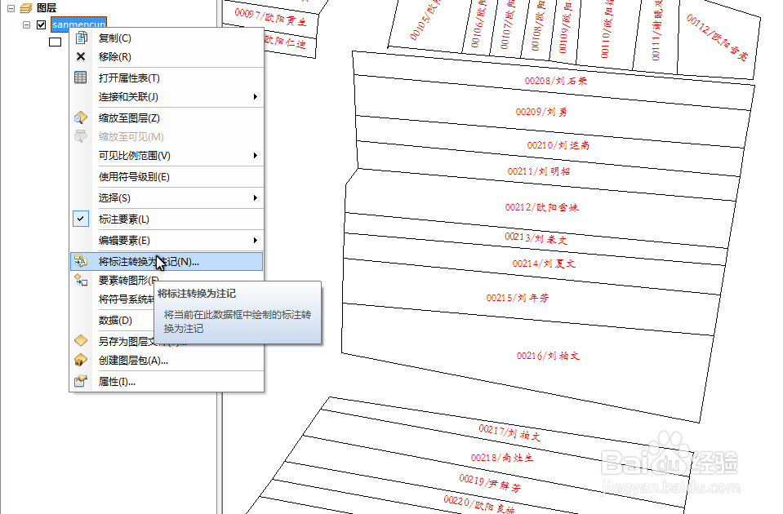Select the sanmencun layer name label
The width and height of the screenshot is (783, 514).
pos(78,24)
